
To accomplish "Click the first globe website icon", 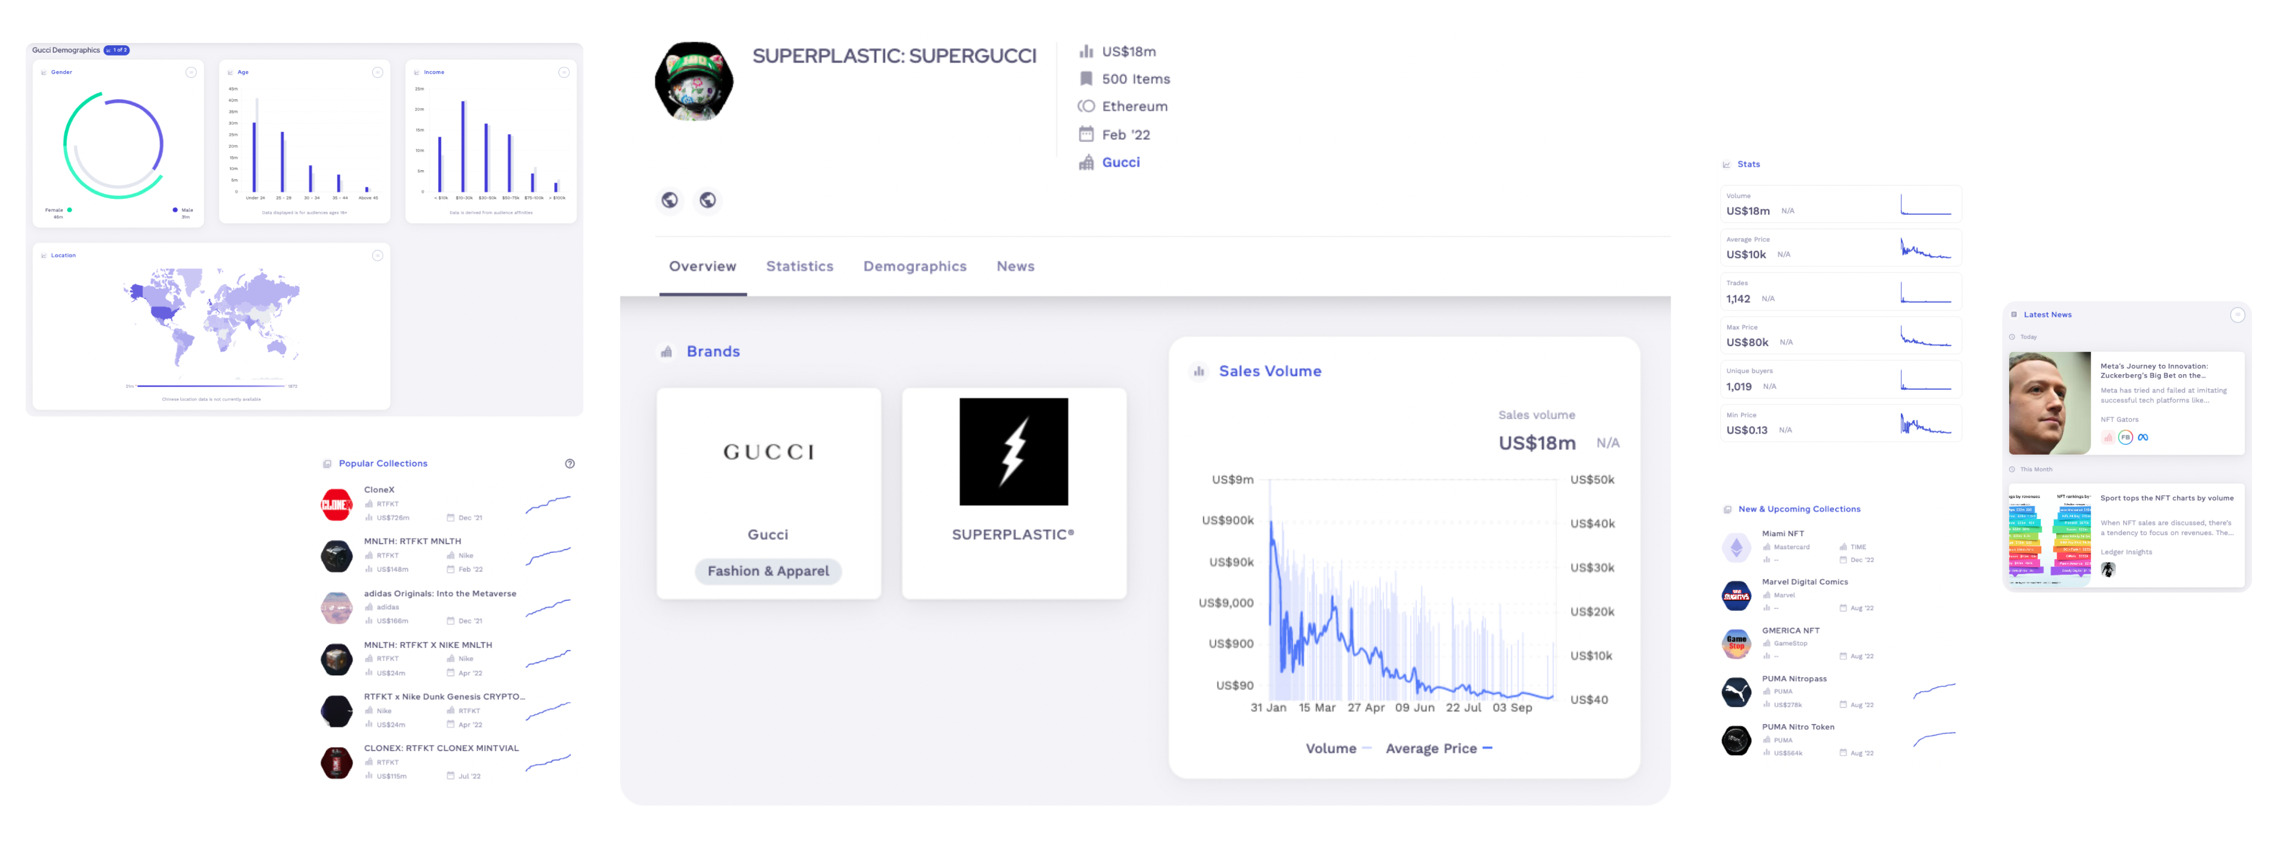I will coord(670,200).
